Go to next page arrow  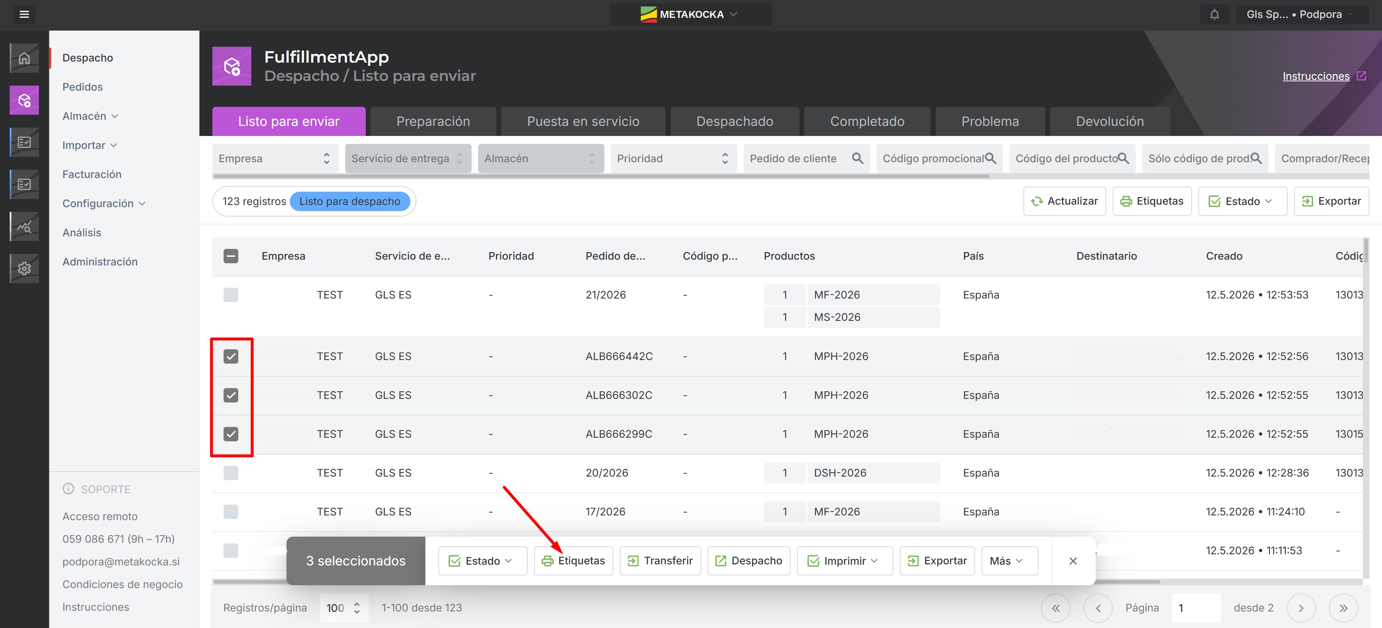(1301, 608)
